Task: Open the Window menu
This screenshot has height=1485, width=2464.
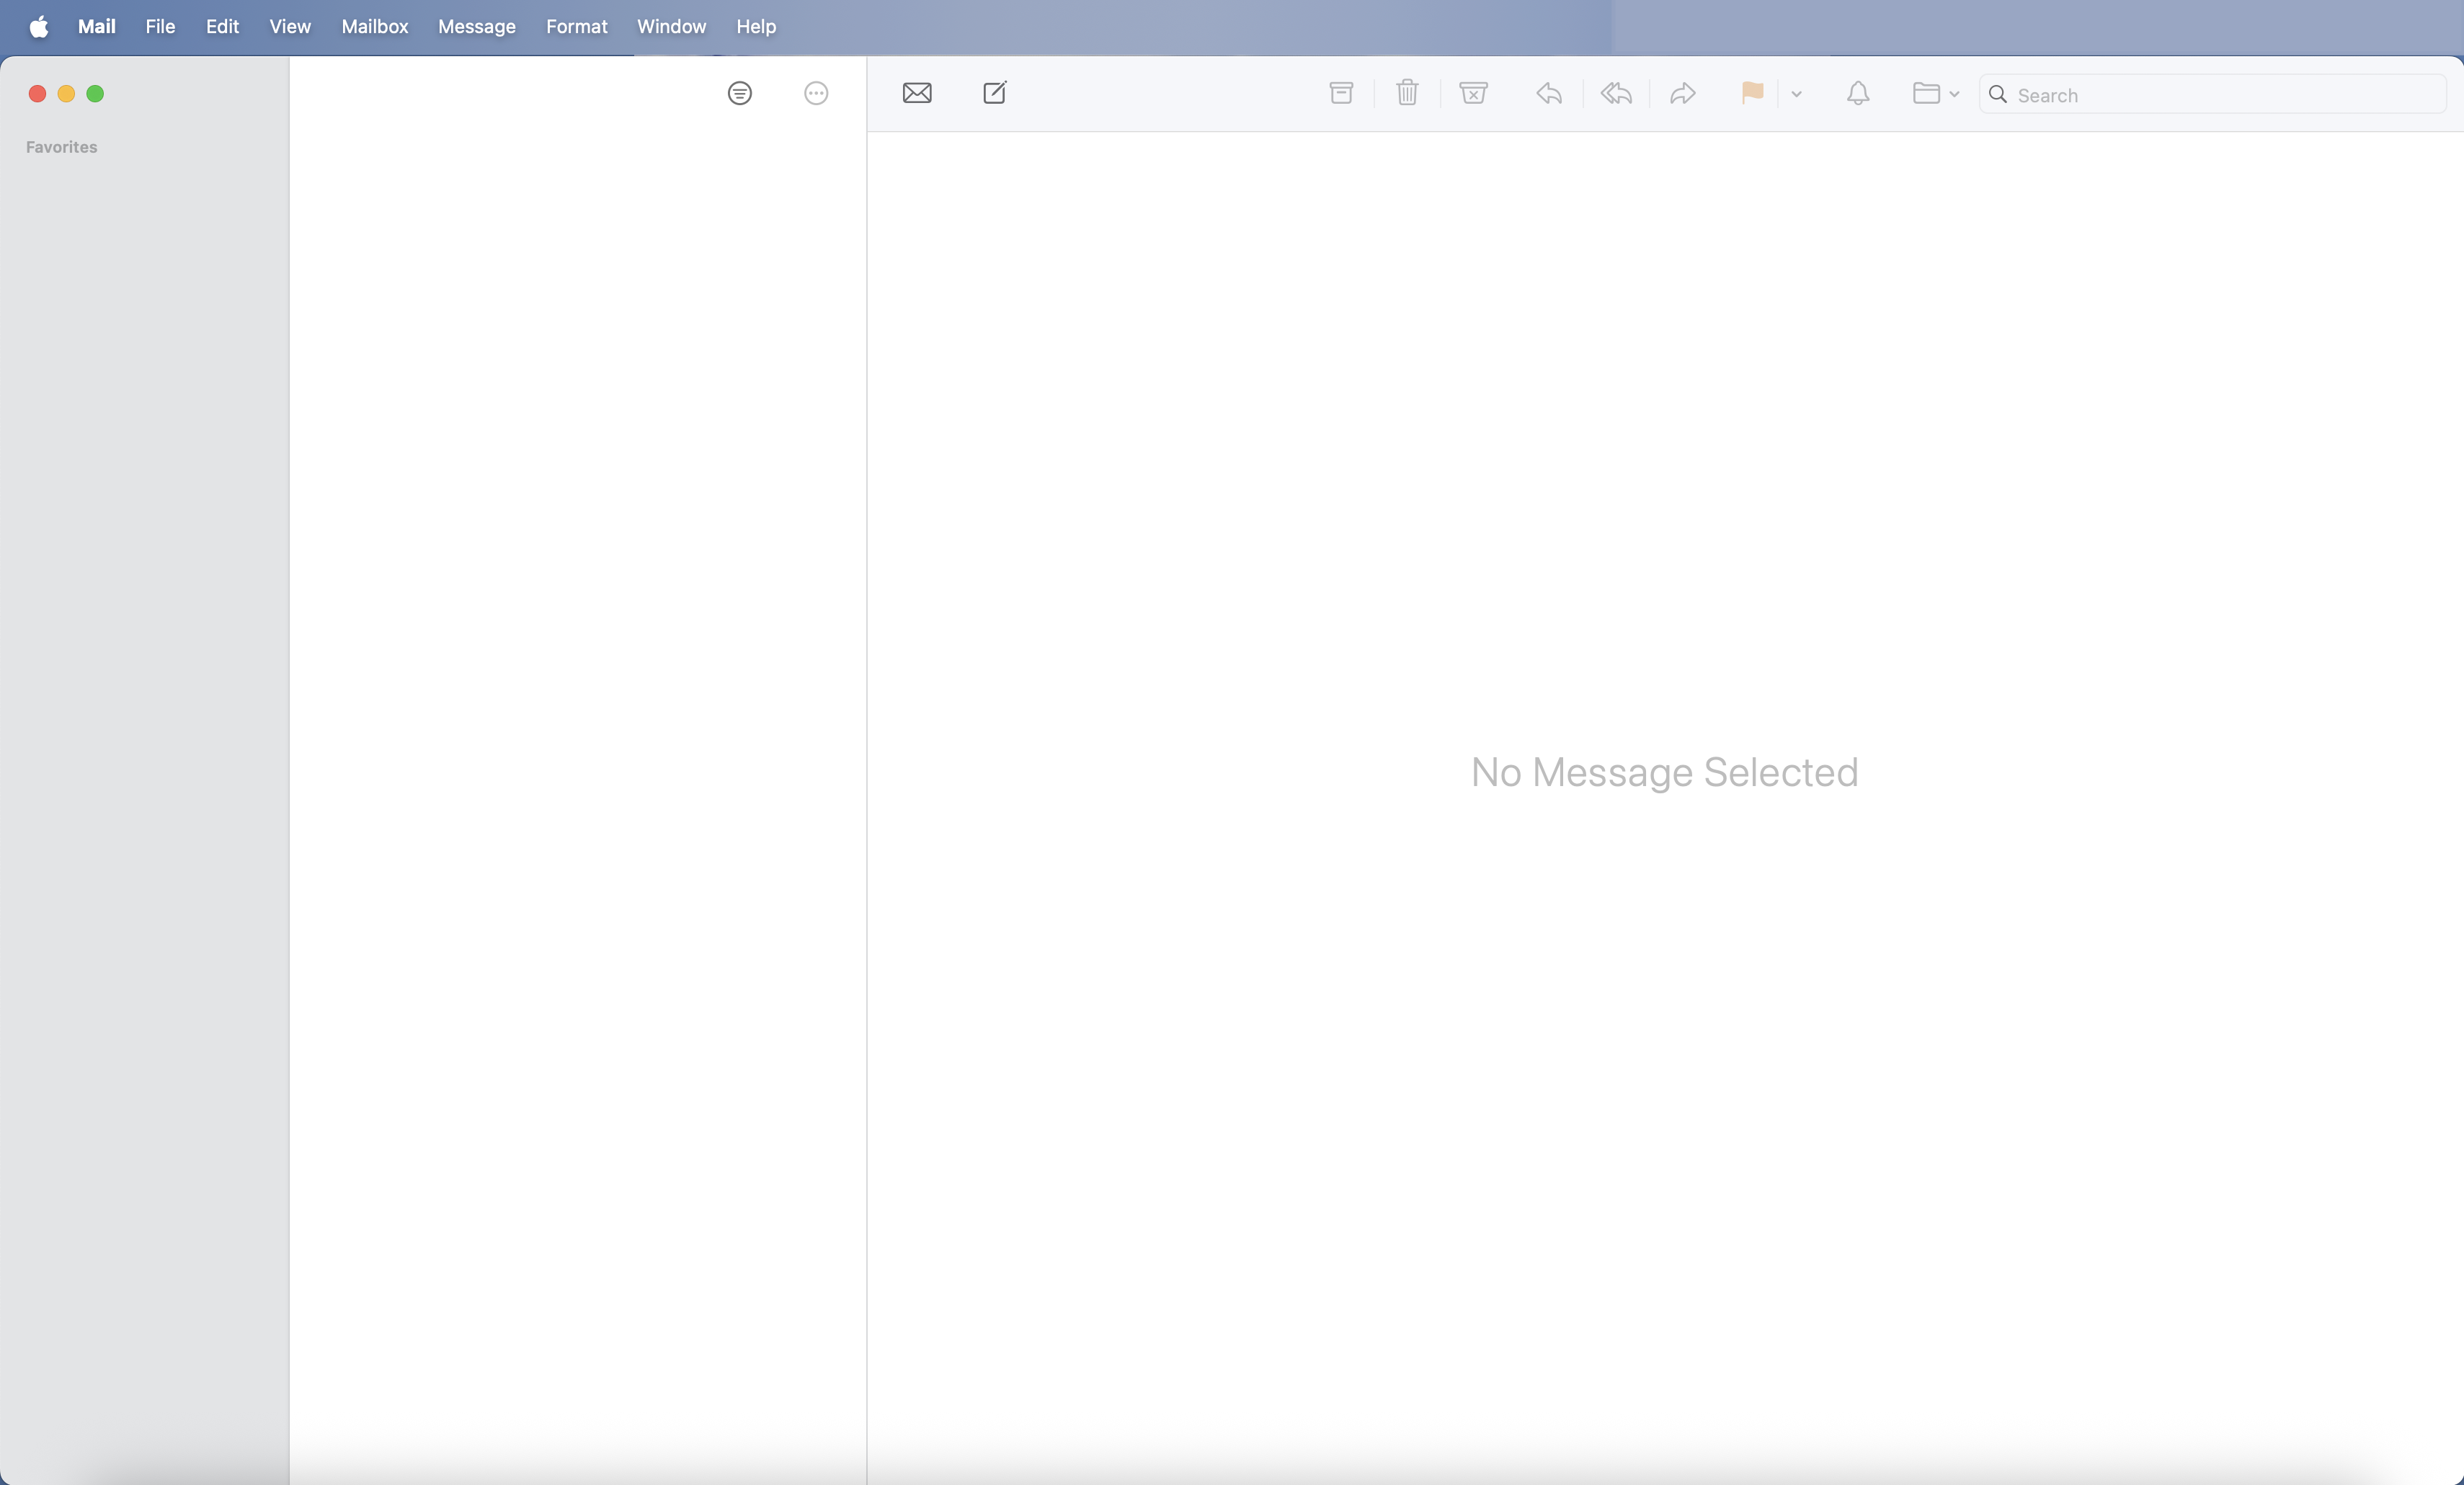Action: 672,27
